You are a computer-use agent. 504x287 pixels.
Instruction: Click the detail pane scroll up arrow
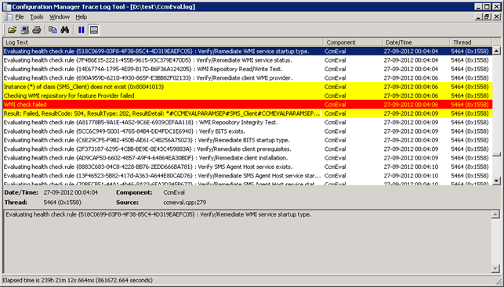tap(495, 214)
